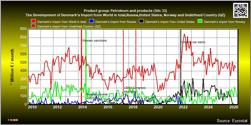Click the 2022 x-axis label

pos(183,107)
